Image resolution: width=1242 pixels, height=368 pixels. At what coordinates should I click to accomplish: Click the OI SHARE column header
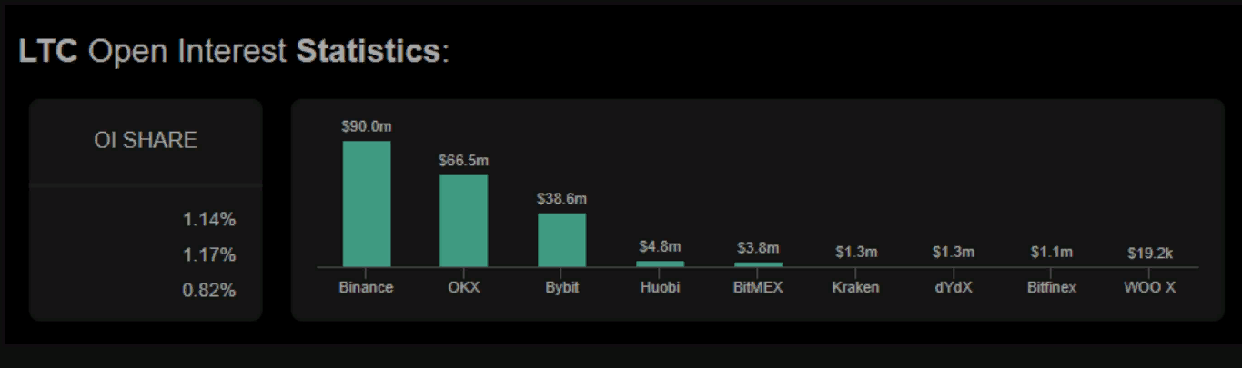(x=146, y=141)
